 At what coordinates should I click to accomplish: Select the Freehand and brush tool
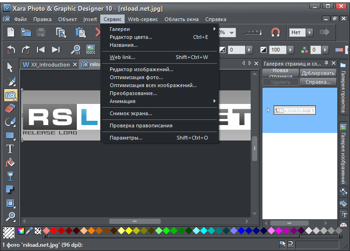pyautogui.click(x=10, y=122)
